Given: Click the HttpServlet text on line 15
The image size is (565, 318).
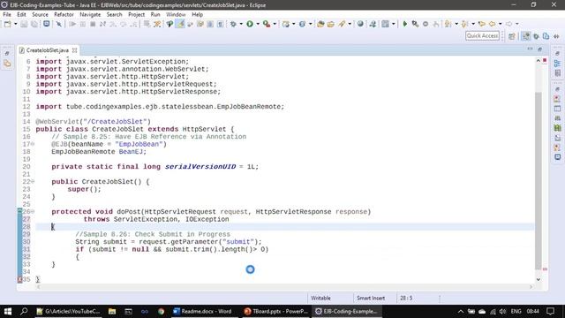Looking at the screenshot, I should (x=204, y=129).
